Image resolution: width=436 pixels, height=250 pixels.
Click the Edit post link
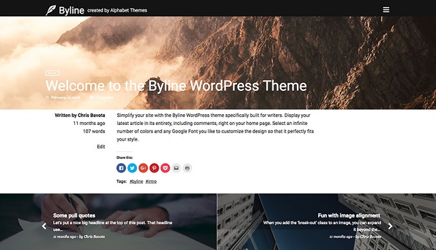pos(101,147)
